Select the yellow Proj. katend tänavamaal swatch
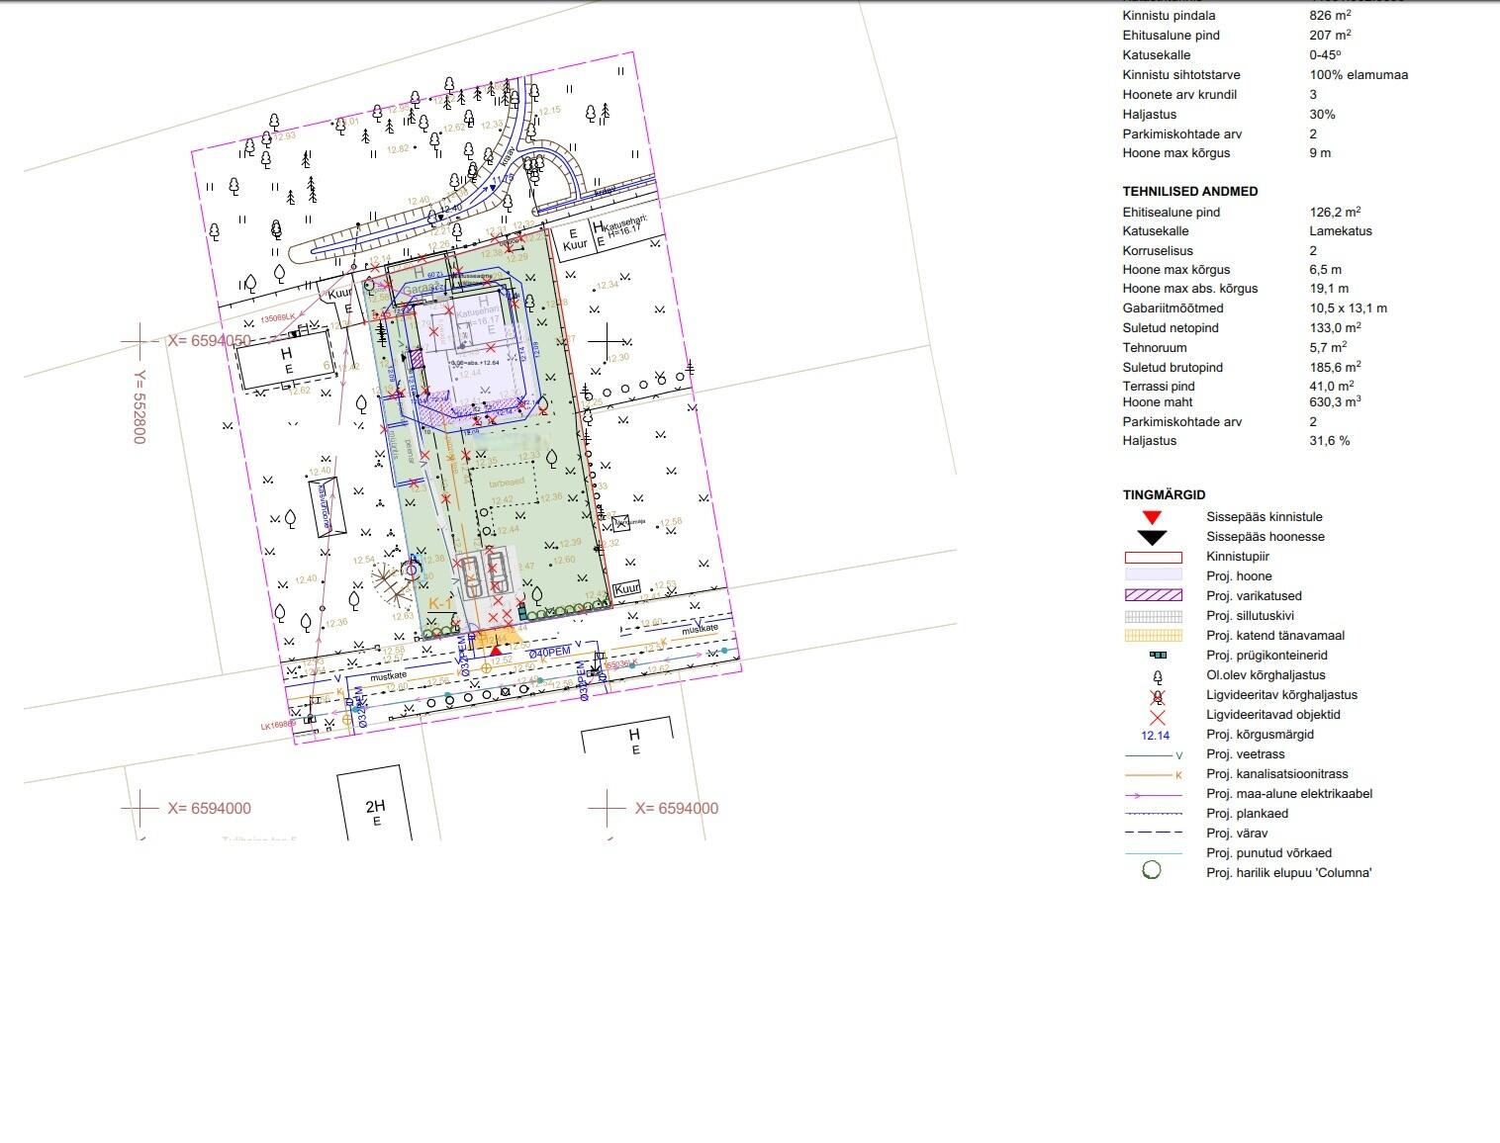Image resolution: width=1500 pixels, height=1143 pixels. point(1153,636)
